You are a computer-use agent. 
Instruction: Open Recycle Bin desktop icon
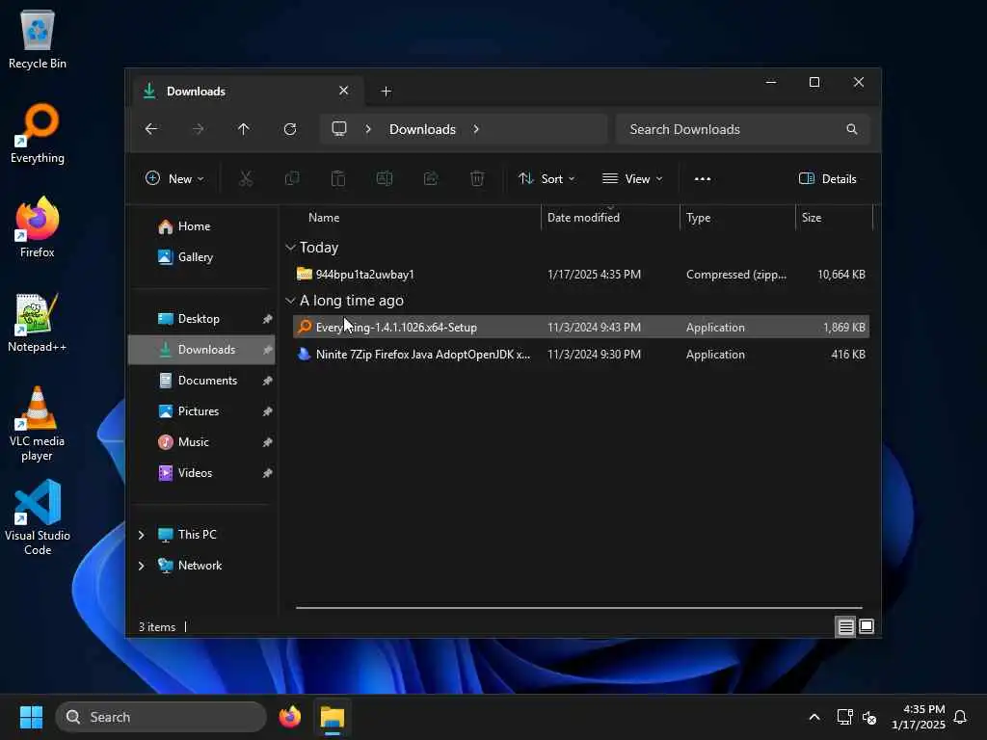tap(38, 40)
